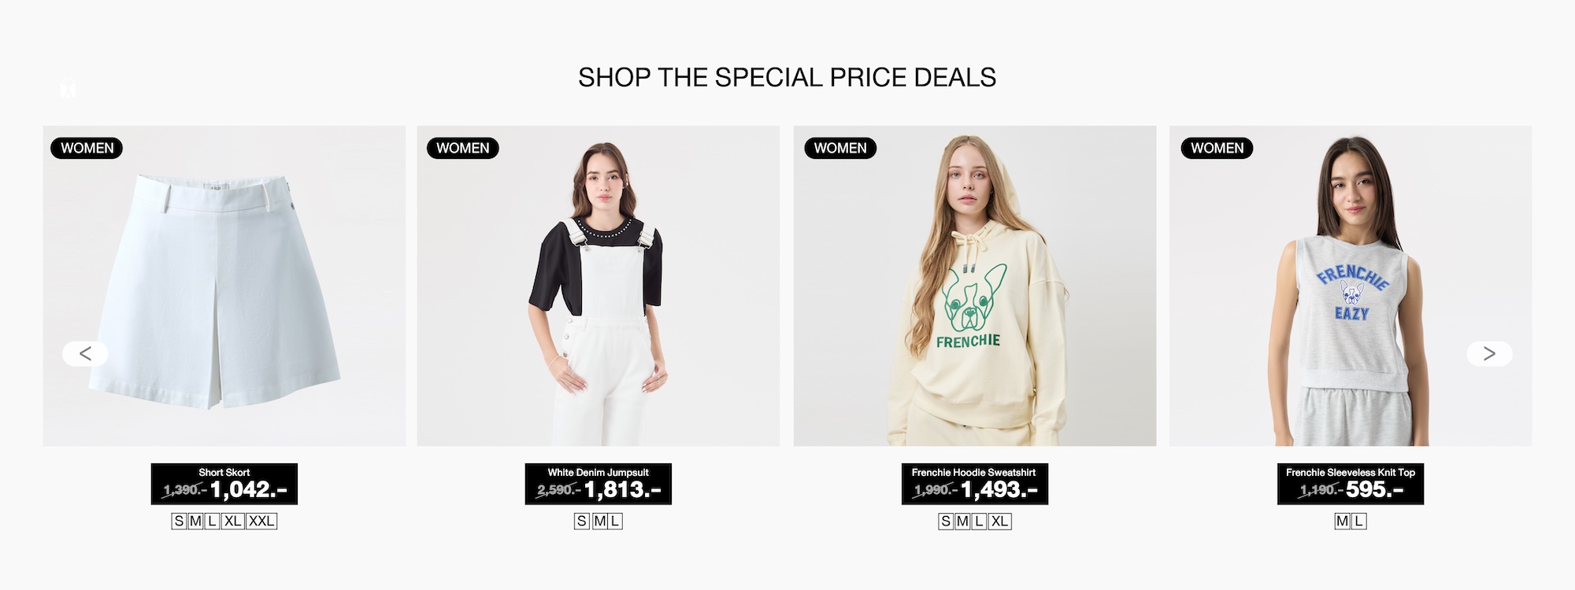This screenshot has width=1575, height=590.
Task: Open Frenchie Sleeveless Knit Top price label
Action: [x=1351, y=484]
